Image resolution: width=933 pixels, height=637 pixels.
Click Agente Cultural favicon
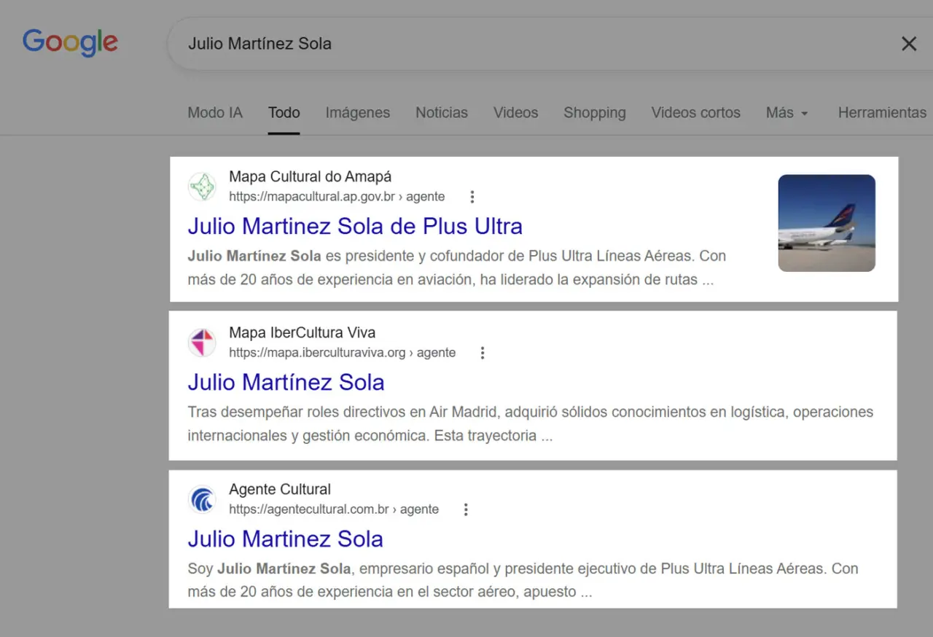point(202,500)
